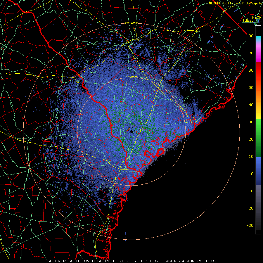Image resolution: width=263 pixels, height=263 pixels.
Task: Click the 80 value on dBZ scale
Action: [x=251, y=36]
